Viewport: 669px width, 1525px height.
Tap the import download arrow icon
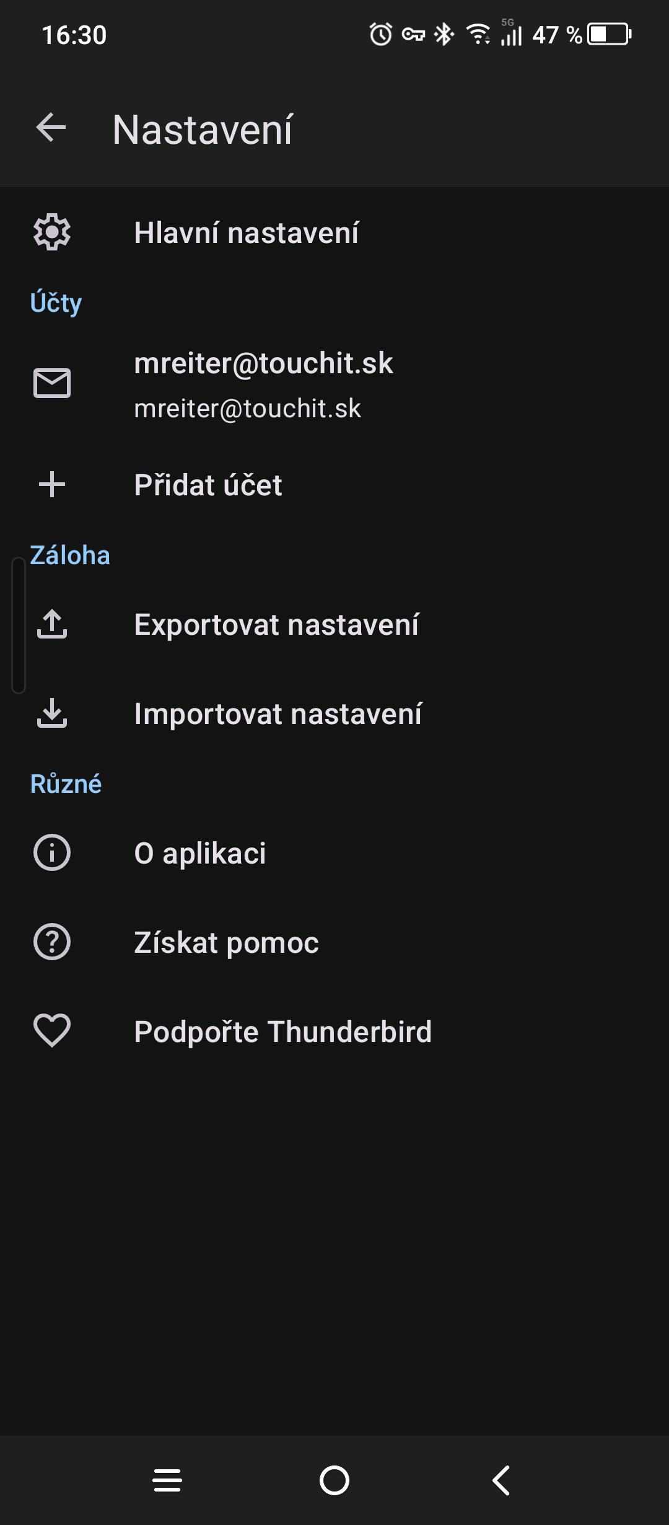coord(52,713)
